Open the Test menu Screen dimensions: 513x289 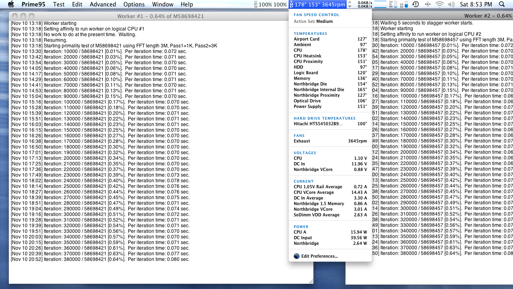tap(59, 4)
